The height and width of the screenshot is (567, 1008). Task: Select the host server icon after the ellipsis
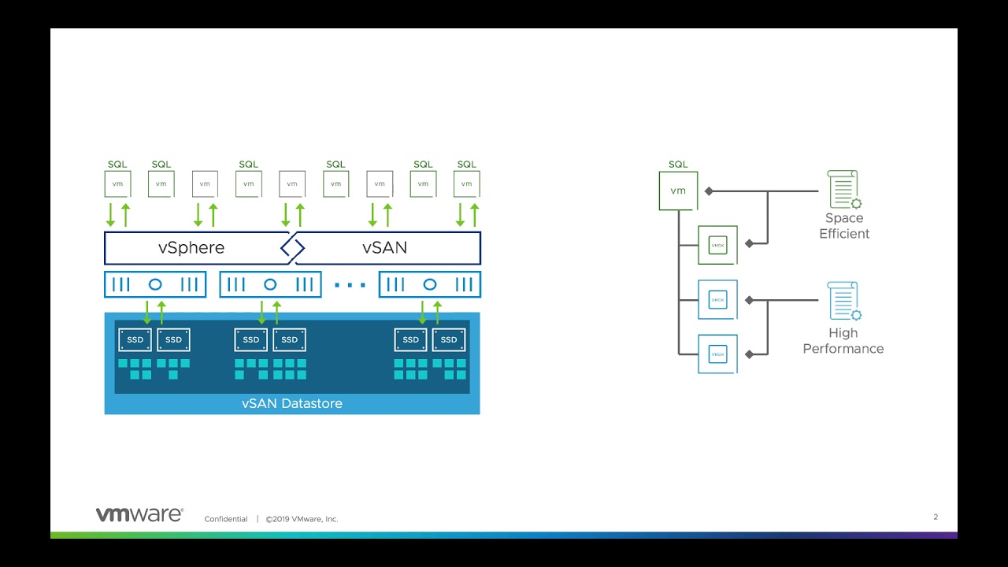pyautogui.click(x=430, y=284)
